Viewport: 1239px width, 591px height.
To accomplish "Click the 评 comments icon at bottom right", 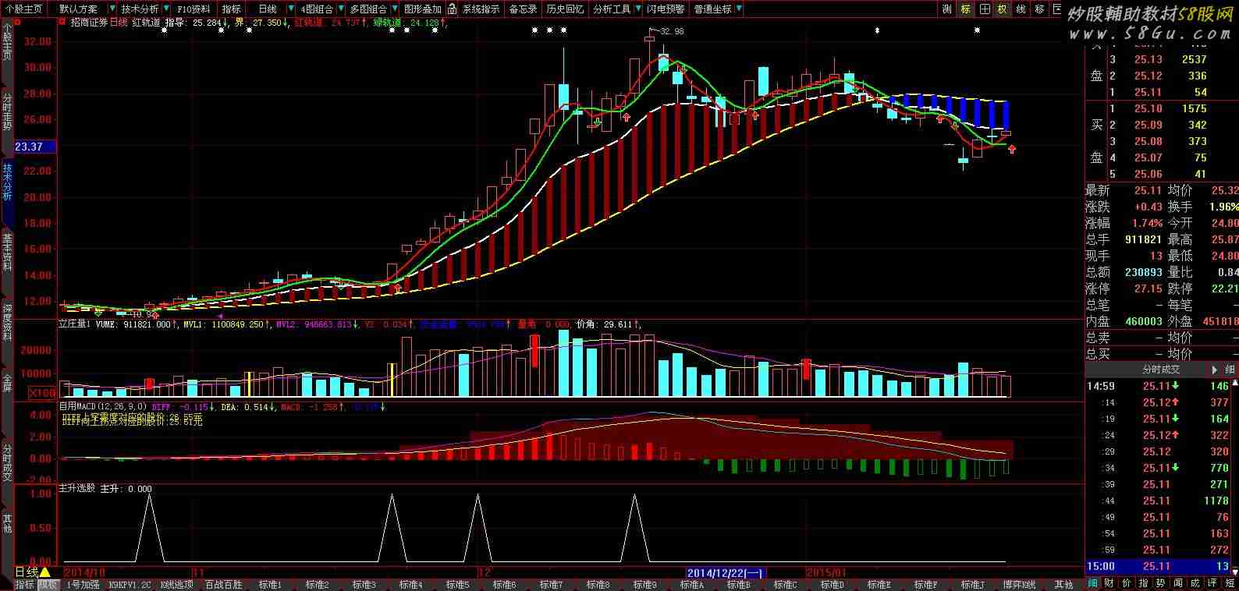I will tap(1212, 583).
